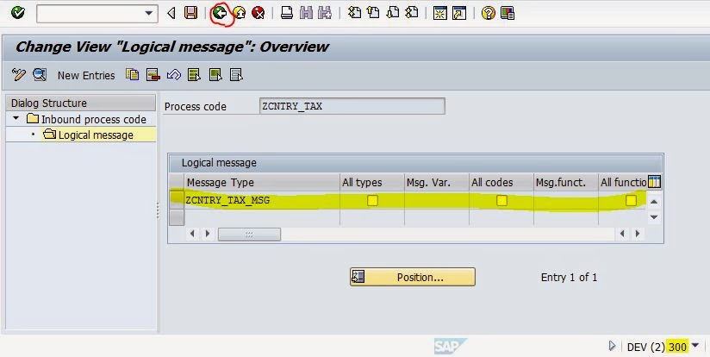Click the Msg.funct. column header
Screen dimensions: 710x357
(x=566, y=182)
